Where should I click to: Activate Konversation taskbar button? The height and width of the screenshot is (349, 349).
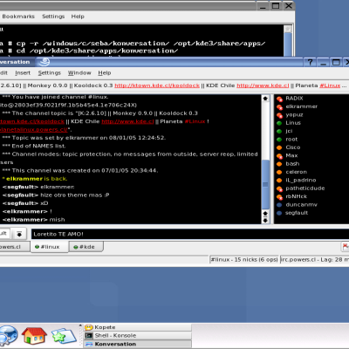coord(138,344)
